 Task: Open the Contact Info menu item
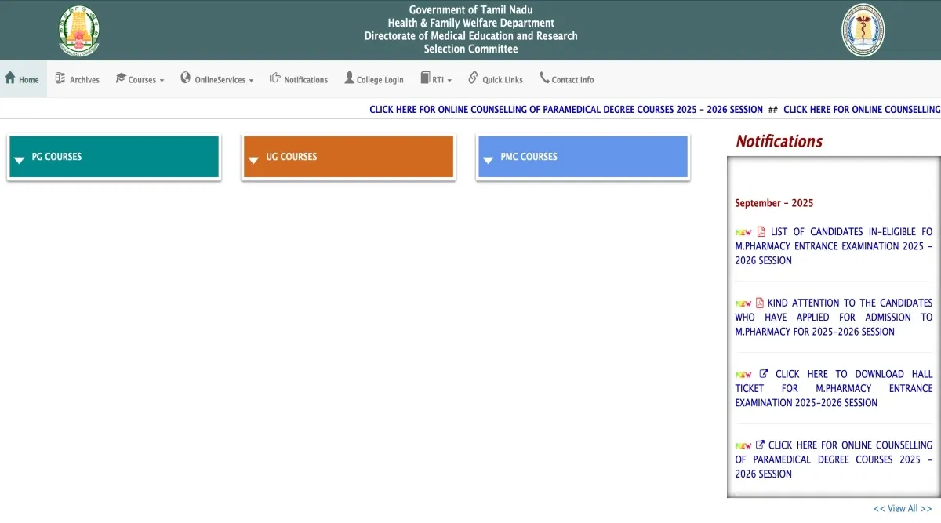pos(567,79)
